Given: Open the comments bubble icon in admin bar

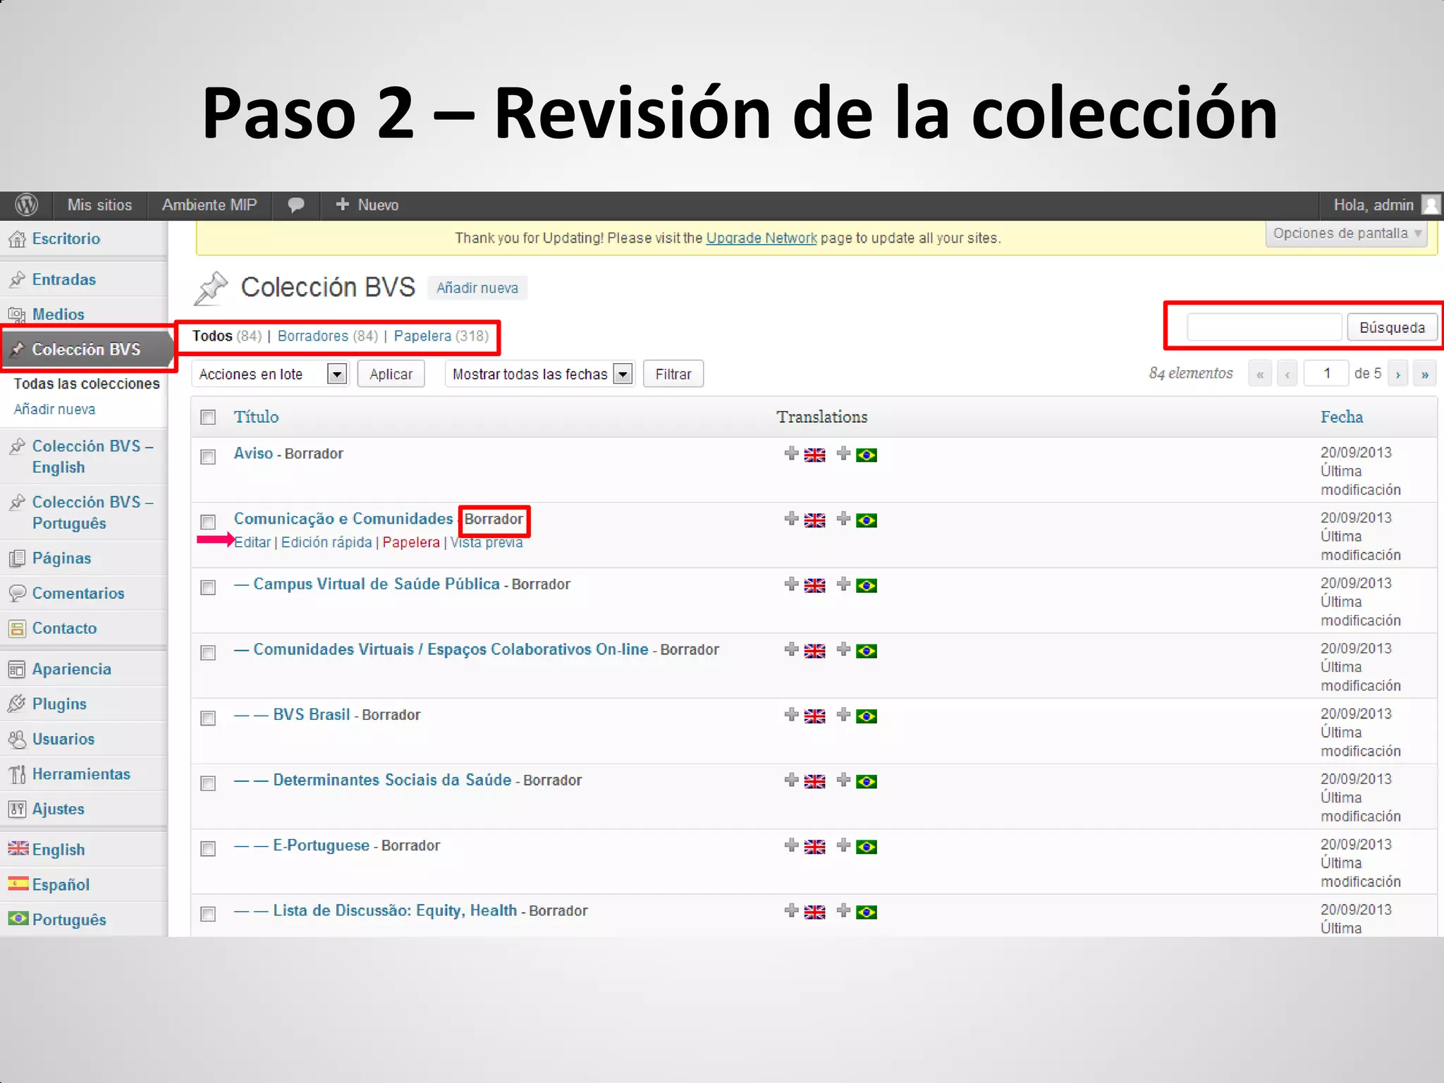Looking at the screenshot, I should [296, 205].
